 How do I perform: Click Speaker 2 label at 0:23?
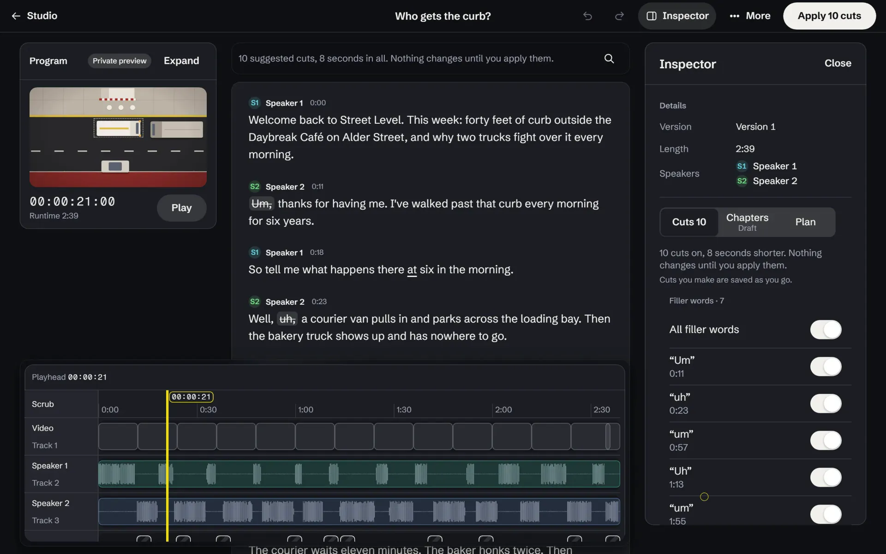pyautogui.click(x=285, y=302)
